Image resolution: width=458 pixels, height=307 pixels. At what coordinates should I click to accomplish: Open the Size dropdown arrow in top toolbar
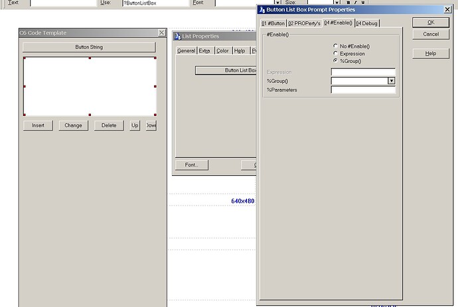point(337,3)
